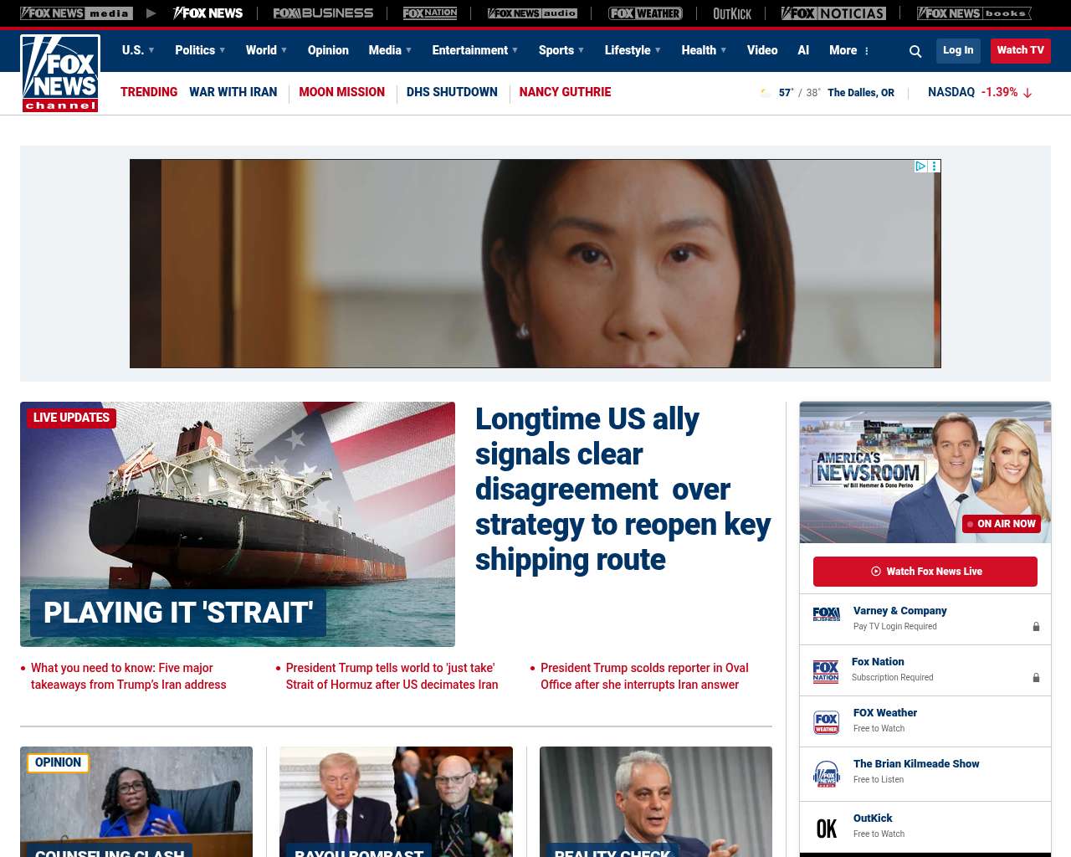Screen dimensions: 1071x857
Task: Open the COUNSELING CLASH opinion thumbnail
Action: [x=136, y=802]
